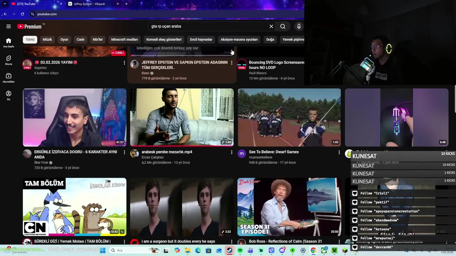Go back with the browser back arrow
456x256 pixels.
[x=5, y=14]
